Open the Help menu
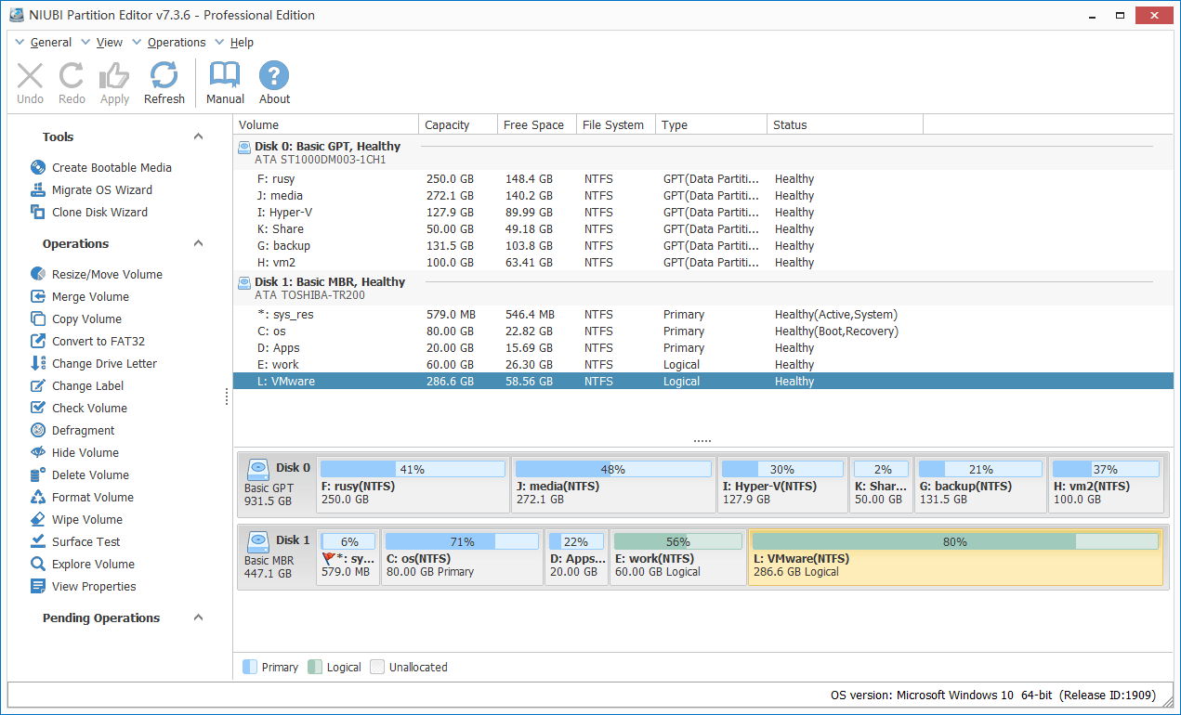The width and height of the screenshot is (1181, 715). 242,42
